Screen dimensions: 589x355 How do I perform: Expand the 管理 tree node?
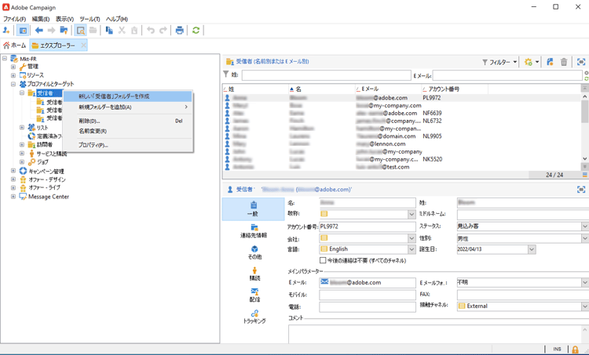(x=13, y=67)
